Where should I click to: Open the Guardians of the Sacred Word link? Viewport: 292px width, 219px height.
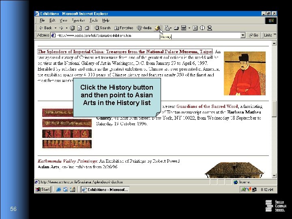tap(207, 106)
